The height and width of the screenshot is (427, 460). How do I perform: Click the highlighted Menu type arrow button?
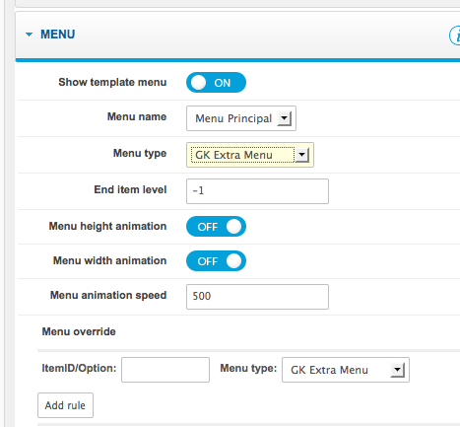pyautogui.click(x=302, y=155)
